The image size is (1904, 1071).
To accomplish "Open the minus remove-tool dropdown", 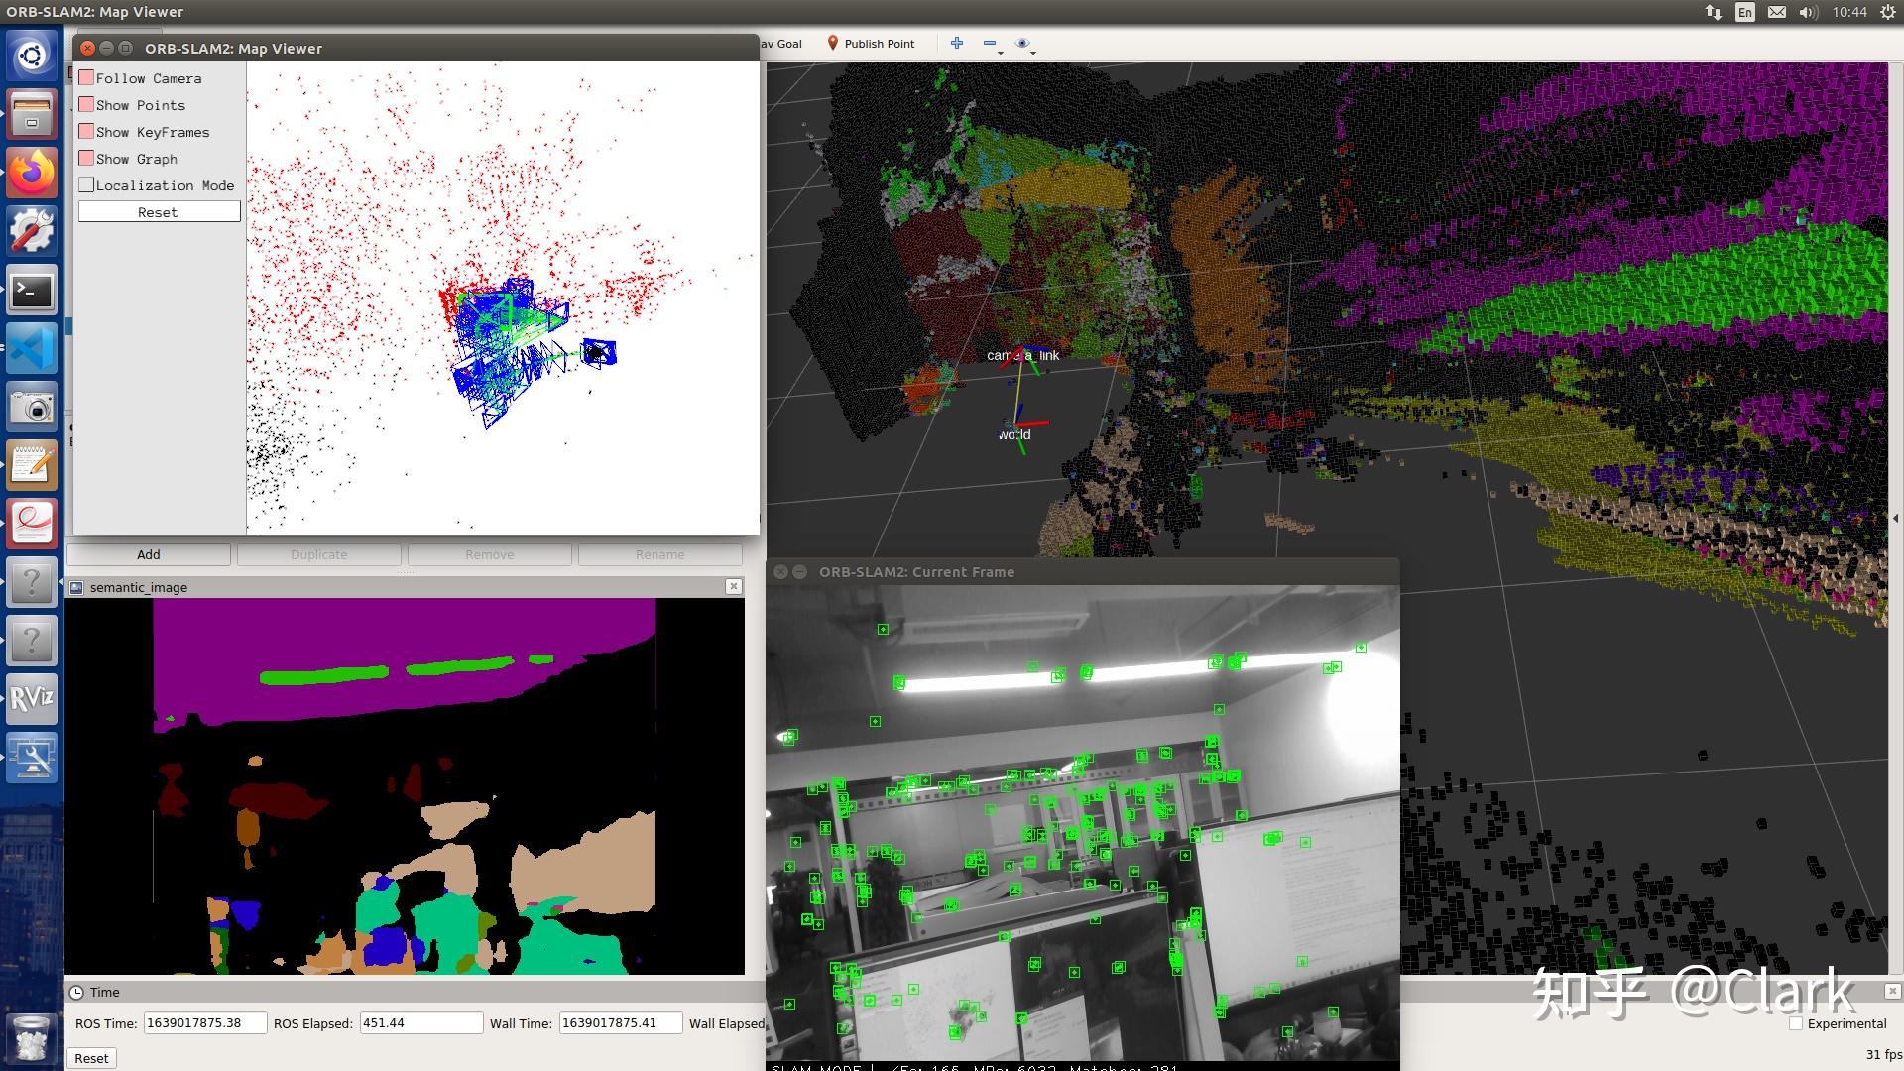I will pos(992,44).
